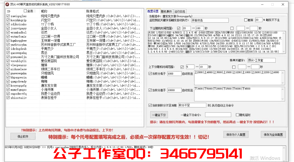Click the application logo icon in title bar
This screenshot has width=294, height=162.
[x=7, y=4]
